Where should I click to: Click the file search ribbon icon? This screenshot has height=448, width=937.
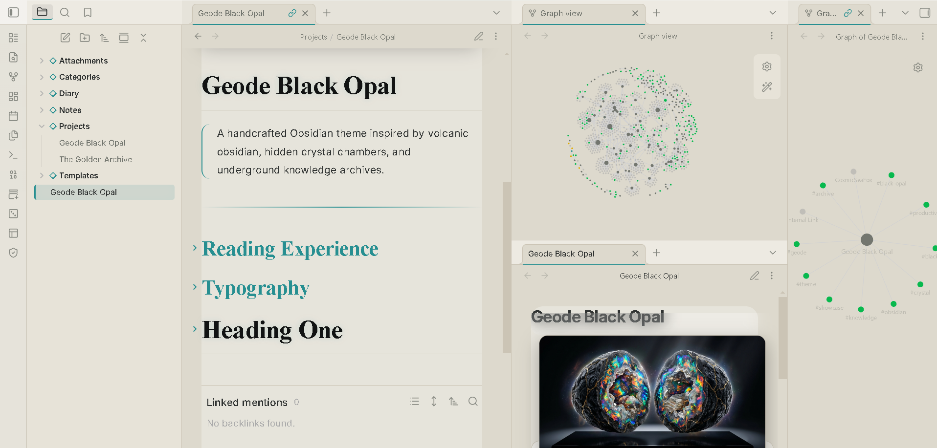pyautogui.click(x=13, y=57)
